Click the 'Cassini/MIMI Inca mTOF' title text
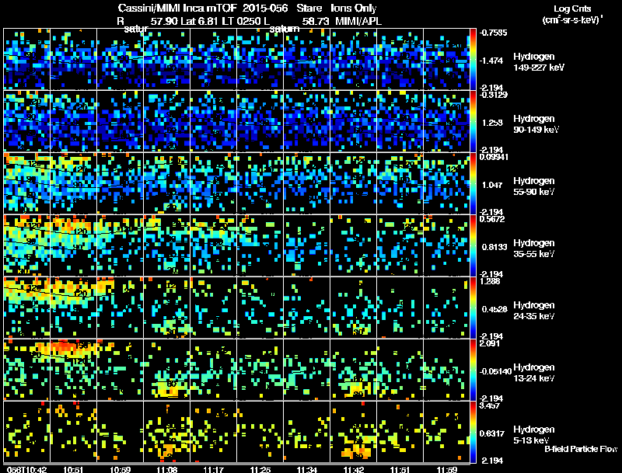This screenshot has width=622, height=473. pyautogui.click(x=178, y=9)
